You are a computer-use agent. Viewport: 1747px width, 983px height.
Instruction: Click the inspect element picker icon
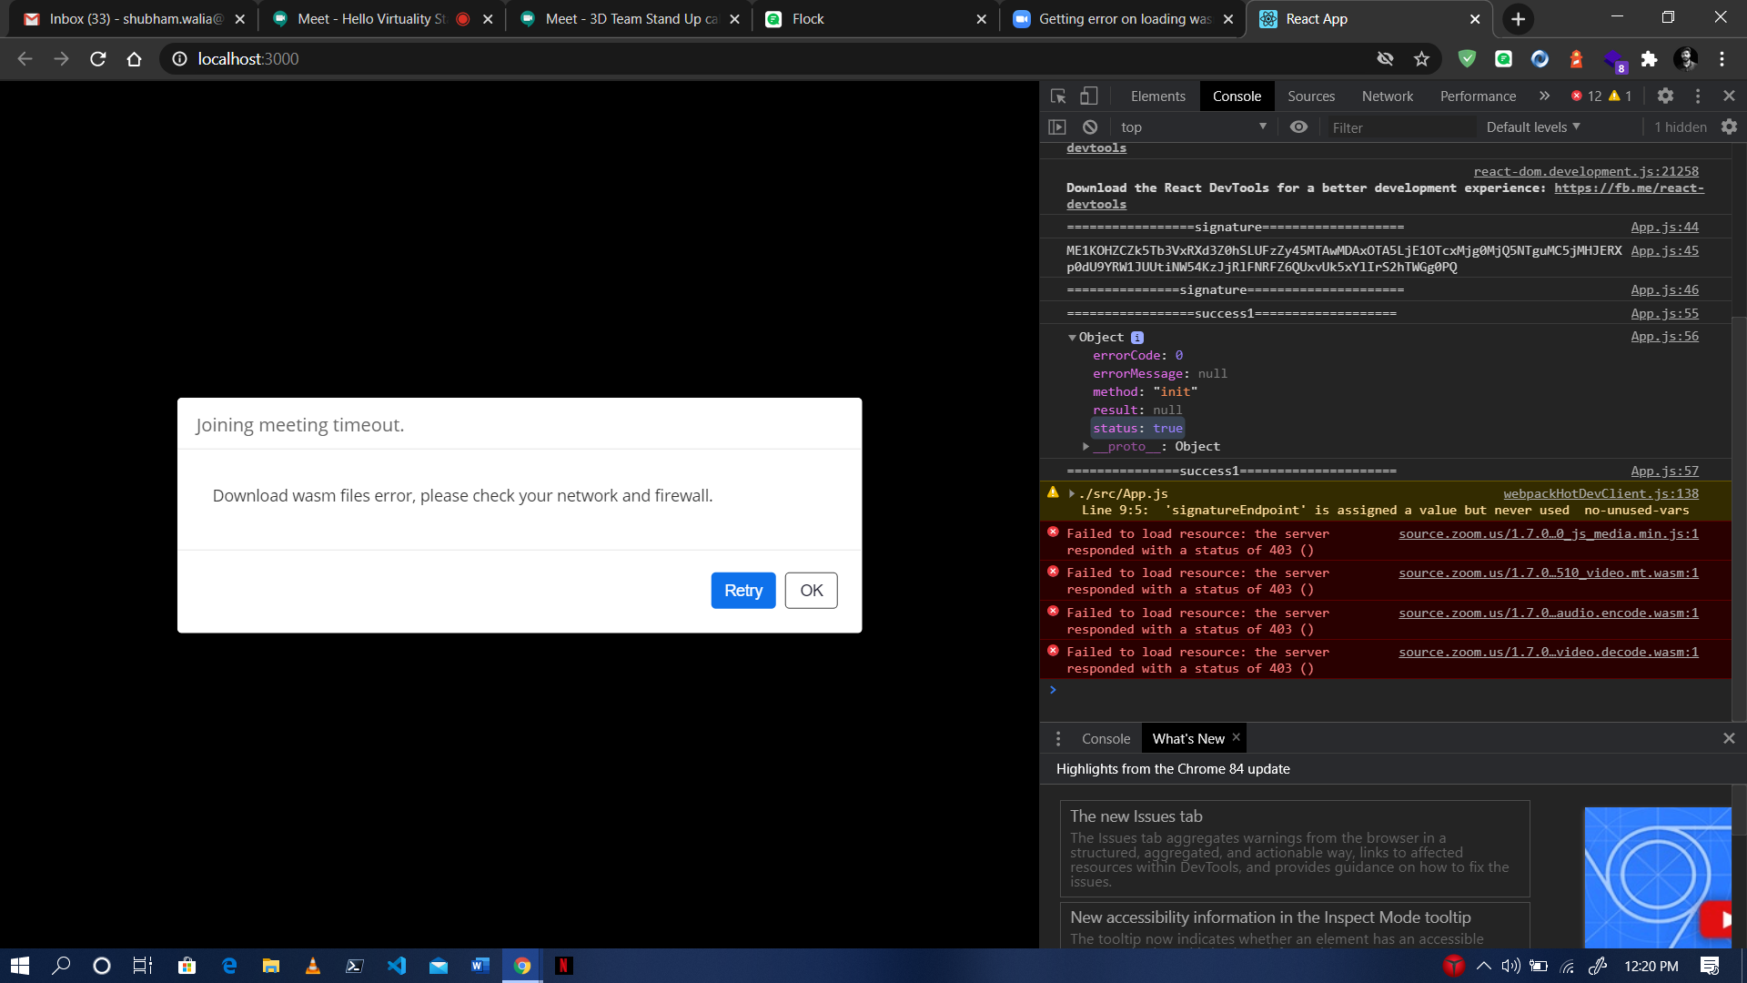[1058, 96]
